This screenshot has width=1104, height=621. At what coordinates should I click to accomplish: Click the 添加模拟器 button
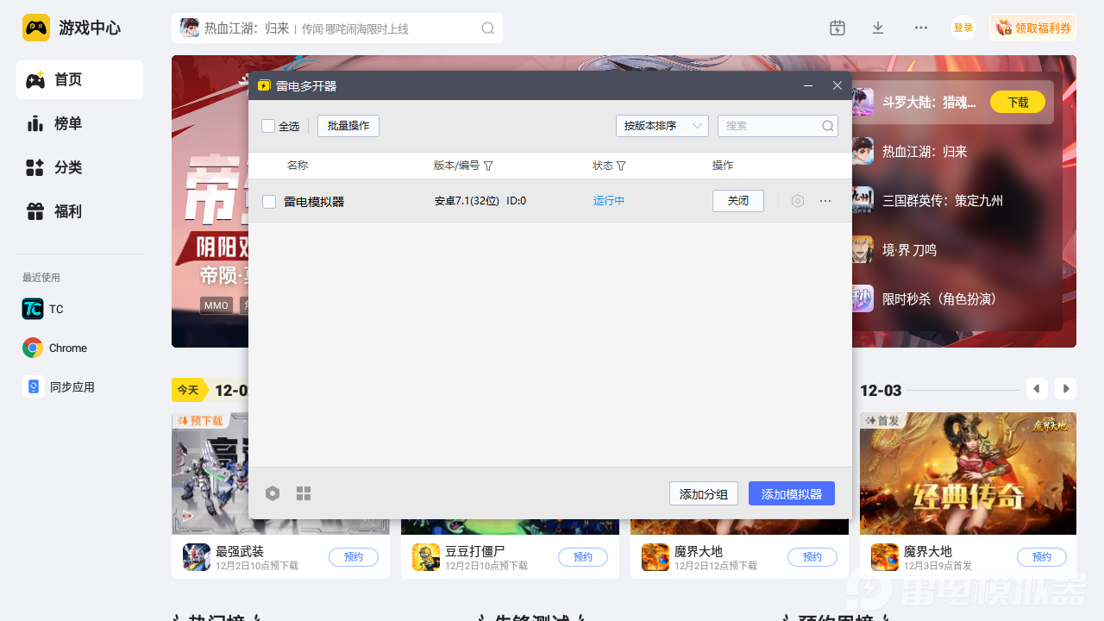(x=791, y=492)
